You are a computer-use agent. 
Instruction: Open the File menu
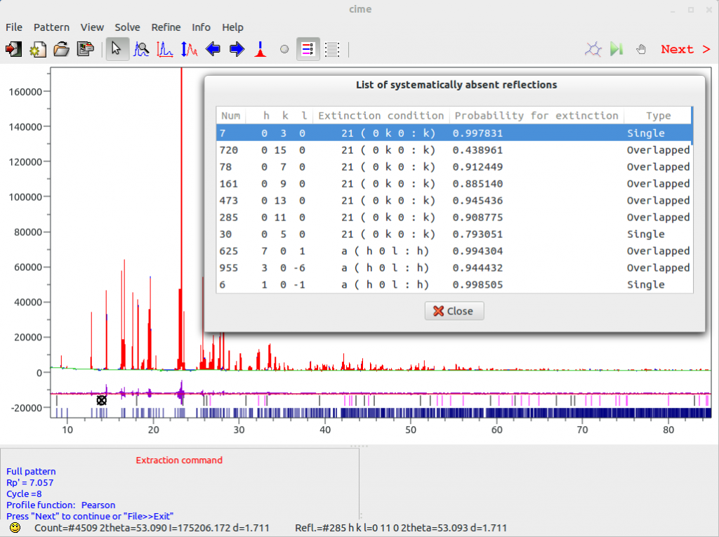click(x=14, y=27)
